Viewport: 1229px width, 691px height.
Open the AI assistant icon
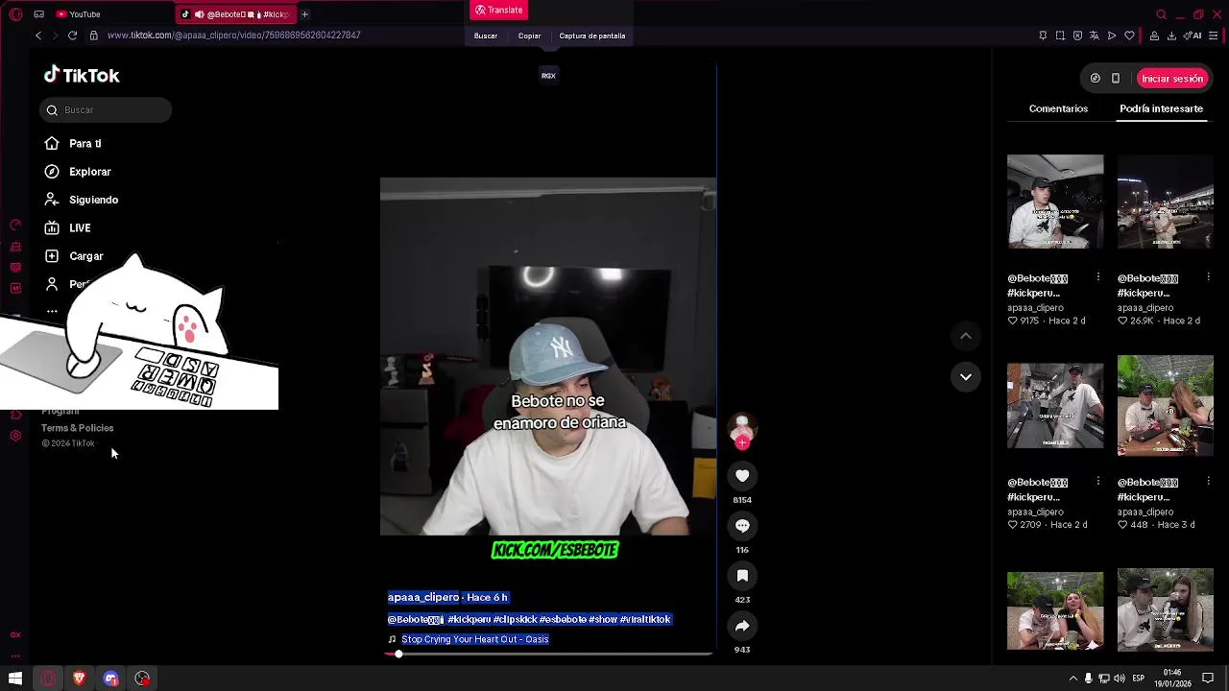tap(1194, 36)
